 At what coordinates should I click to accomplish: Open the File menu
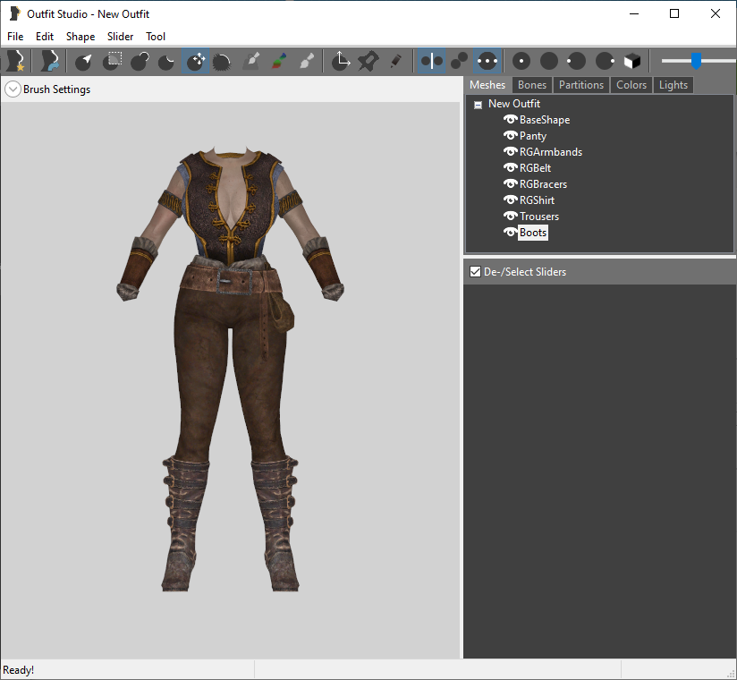pos(15,37)
